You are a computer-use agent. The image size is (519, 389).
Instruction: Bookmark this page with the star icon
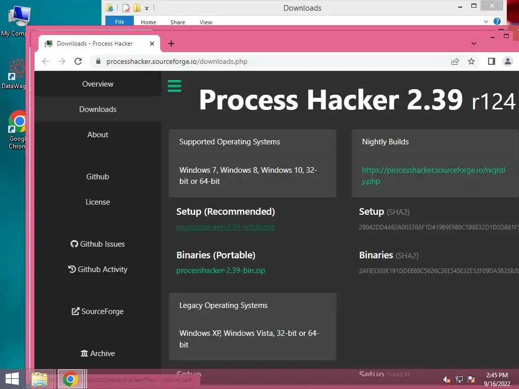click(x=471, y=61)
